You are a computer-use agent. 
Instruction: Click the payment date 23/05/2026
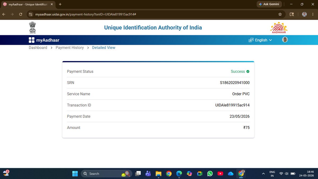[x=240, y=117]
